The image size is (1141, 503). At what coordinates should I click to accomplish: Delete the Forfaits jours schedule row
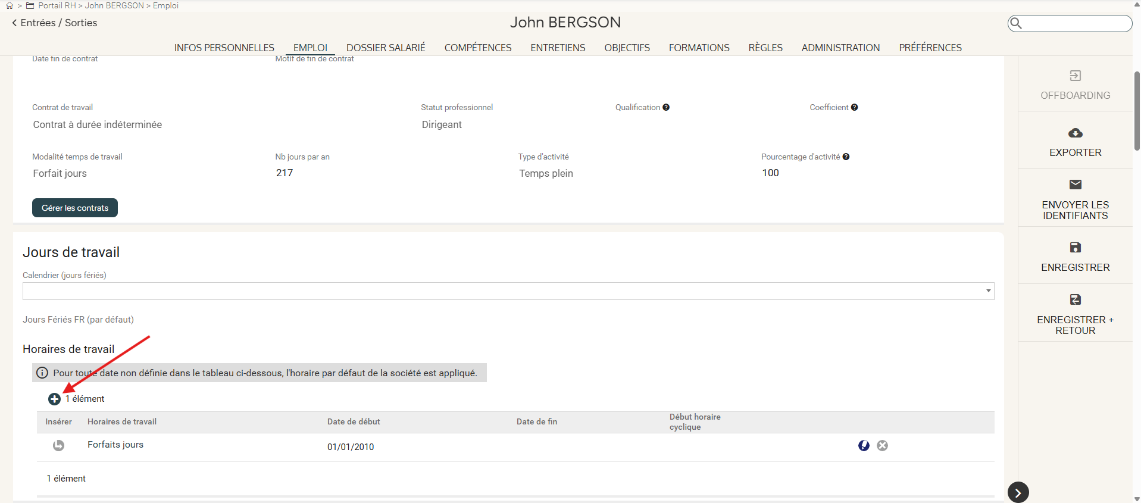[x=882, y=446]
